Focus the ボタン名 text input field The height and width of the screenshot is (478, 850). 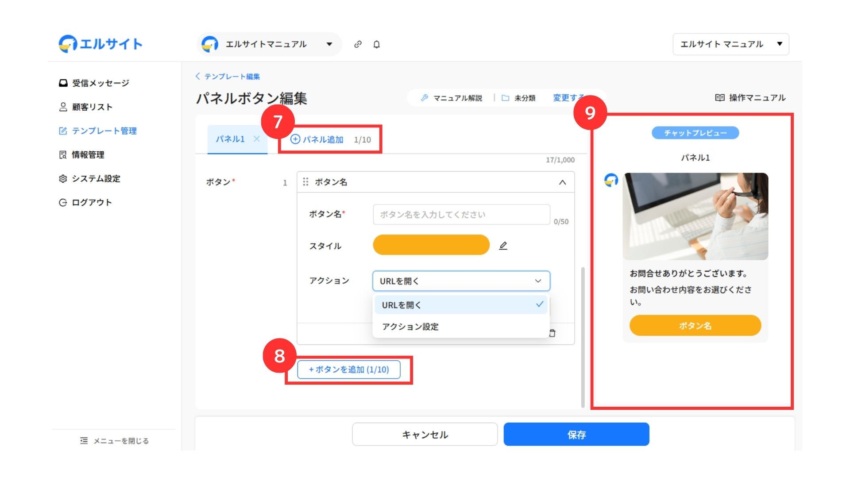tap(461, 215)
